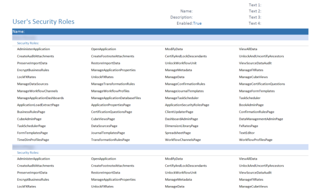Select ManageConfirmationRules in the list

(x=185, y=84)
